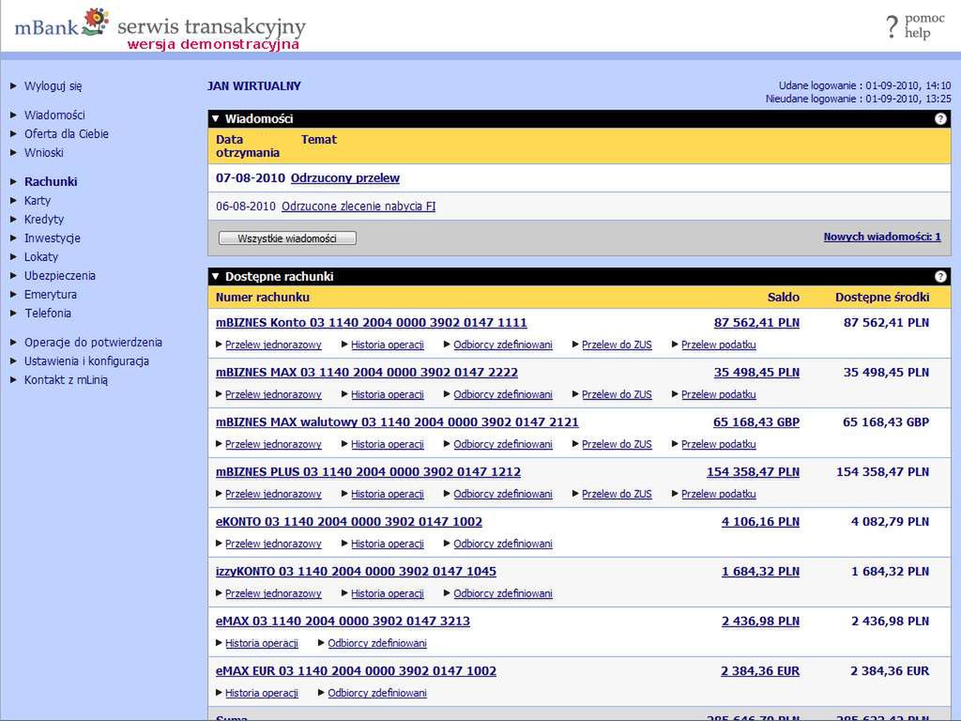This screenshot has width=961, height=721.
Task: Przelew jednorazowy for mBIZNES MAX walutowy
Action: (273, 444)
